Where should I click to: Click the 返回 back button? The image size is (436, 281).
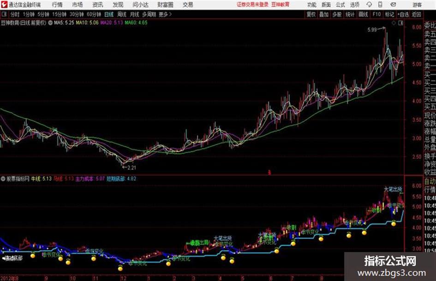(417, 14)
